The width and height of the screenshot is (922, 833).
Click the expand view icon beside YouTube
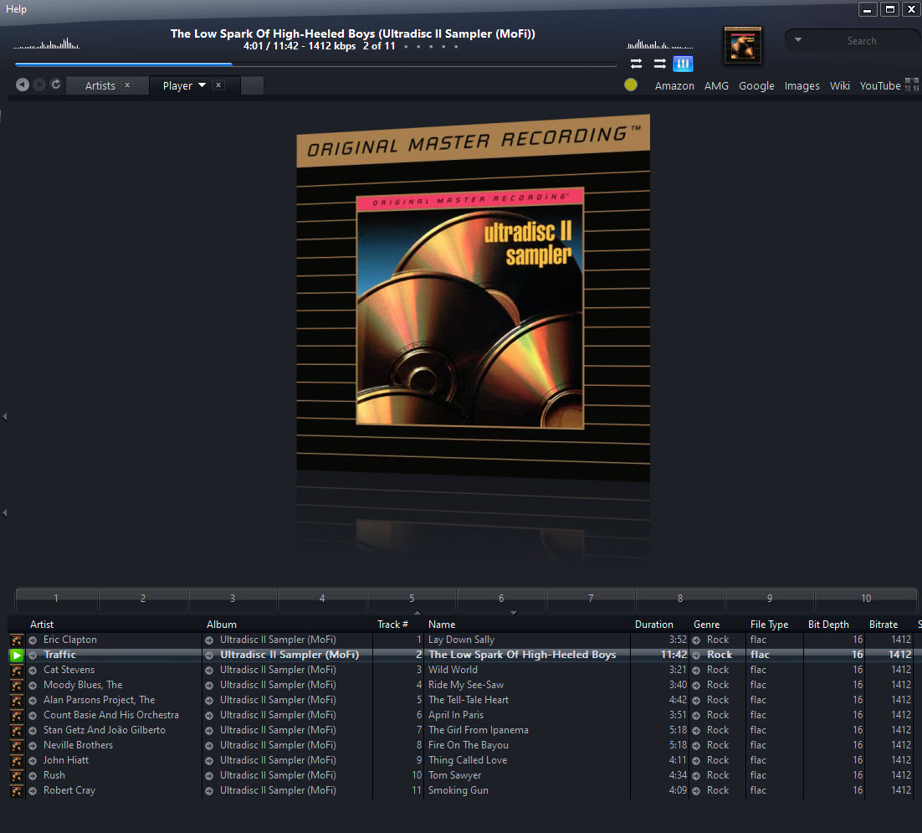(x=912, y=85)
